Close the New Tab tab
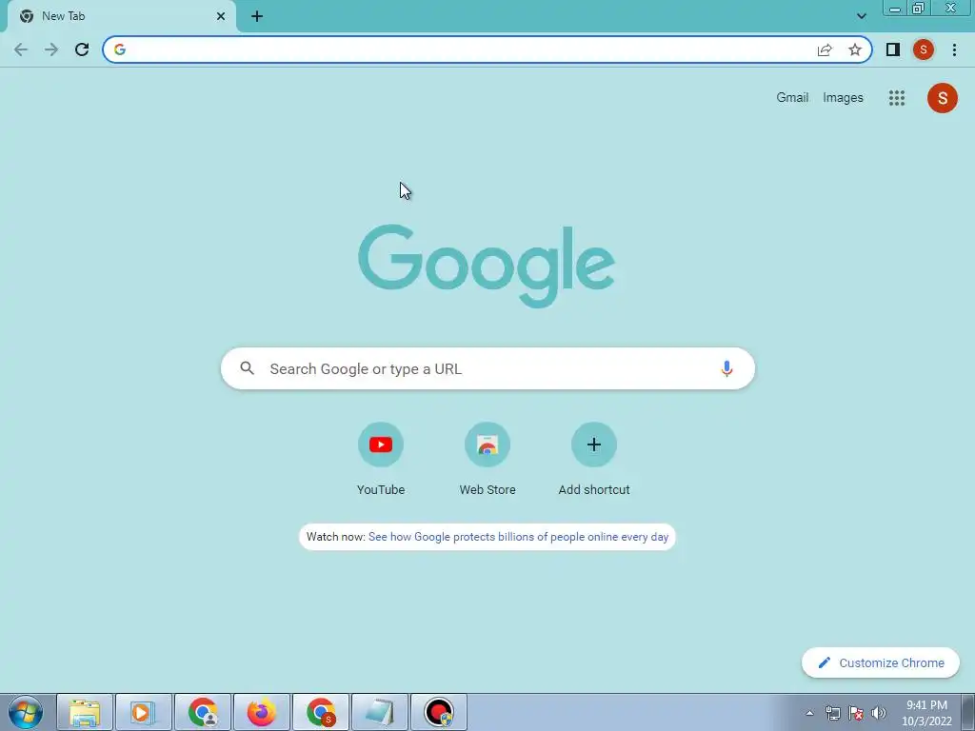Screen dimensions: 975x731 point(221,16)
